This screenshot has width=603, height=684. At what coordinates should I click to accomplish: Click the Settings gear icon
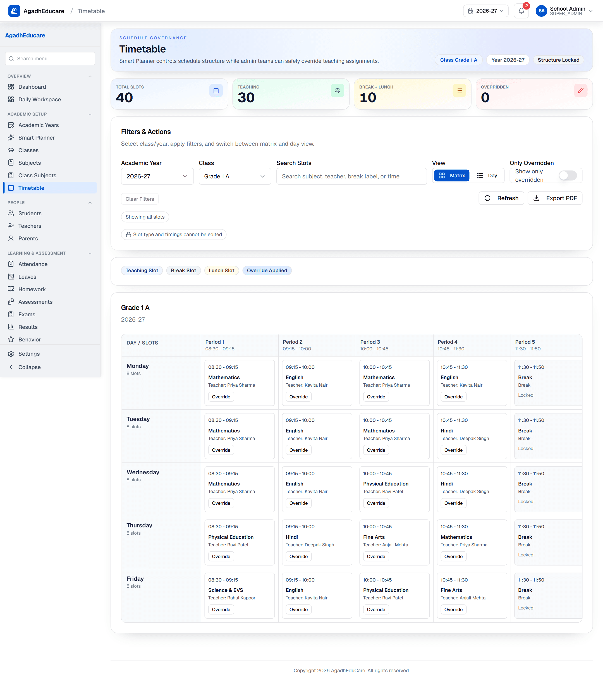point(11,354)
